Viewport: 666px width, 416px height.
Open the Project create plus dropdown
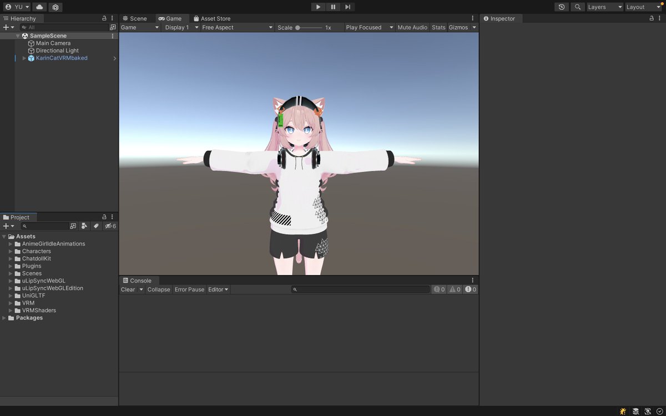(x=9, y=226)
